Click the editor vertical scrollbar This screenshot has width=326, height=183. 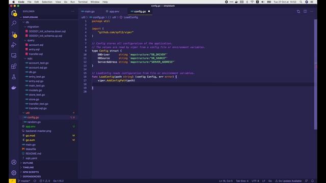click(316, 75)
